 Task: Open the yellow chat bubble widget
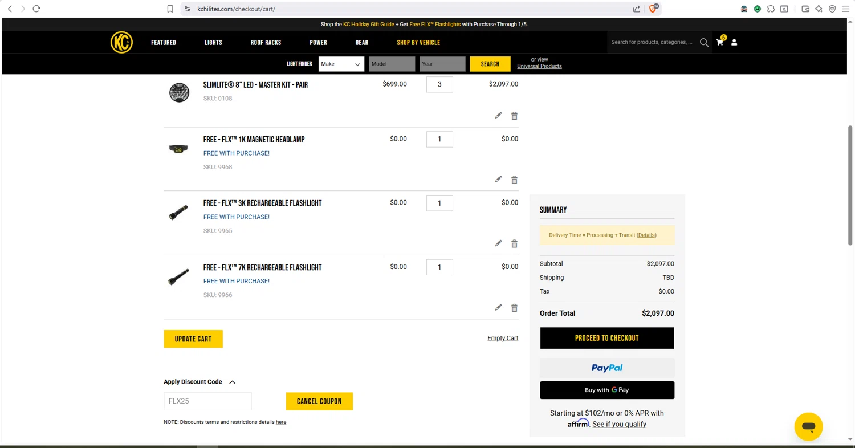[808, 426]
